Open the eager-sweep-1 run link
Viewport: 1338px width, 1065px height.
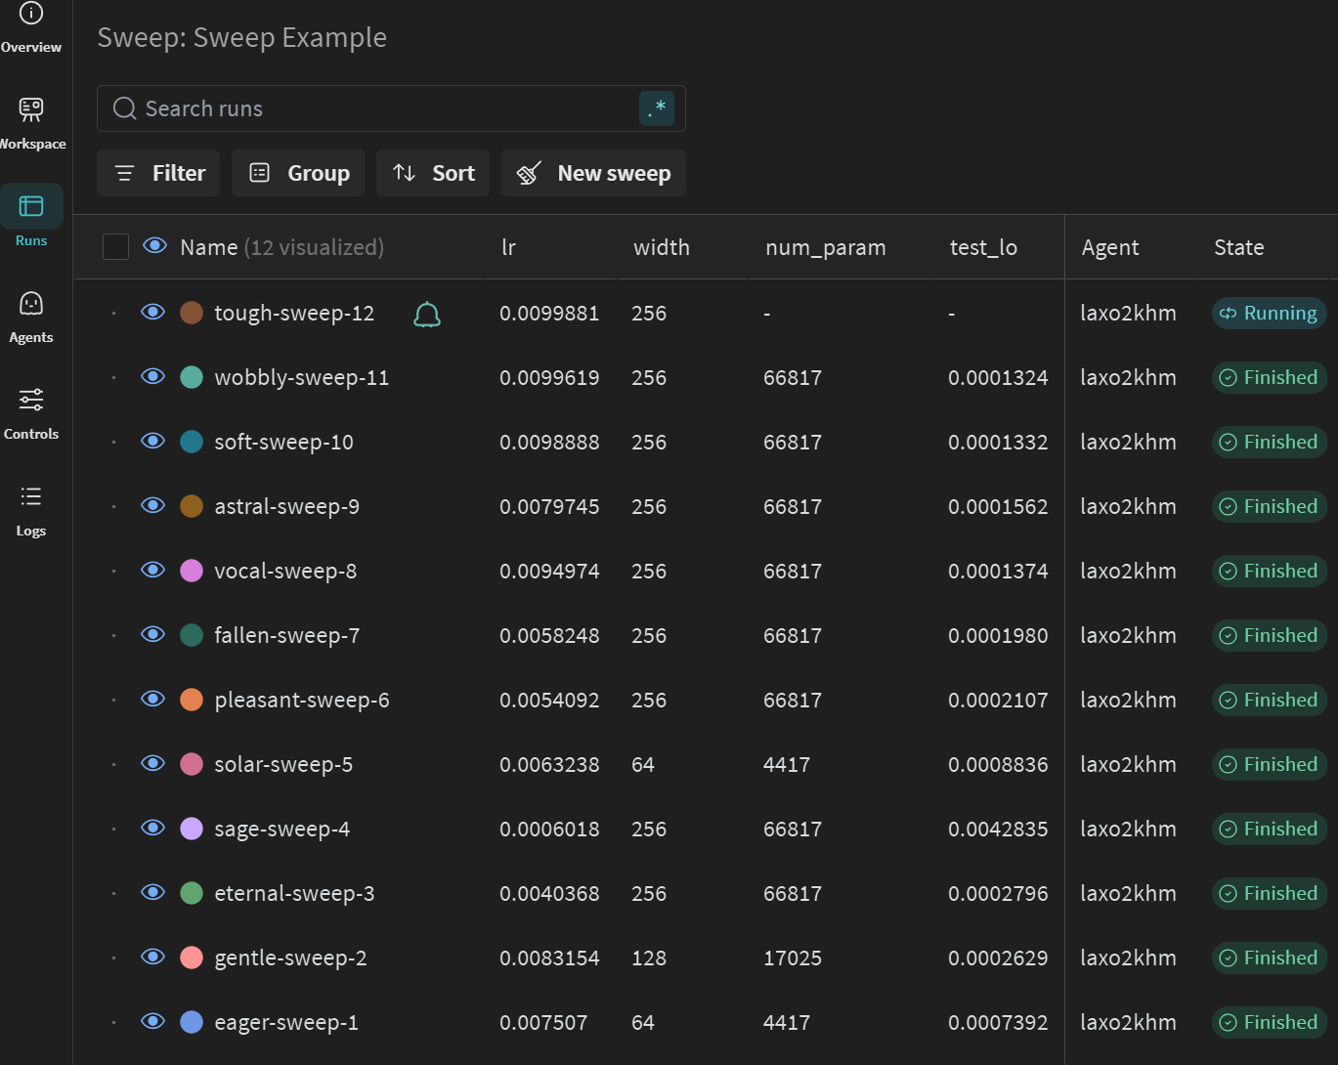point(286,1023)
